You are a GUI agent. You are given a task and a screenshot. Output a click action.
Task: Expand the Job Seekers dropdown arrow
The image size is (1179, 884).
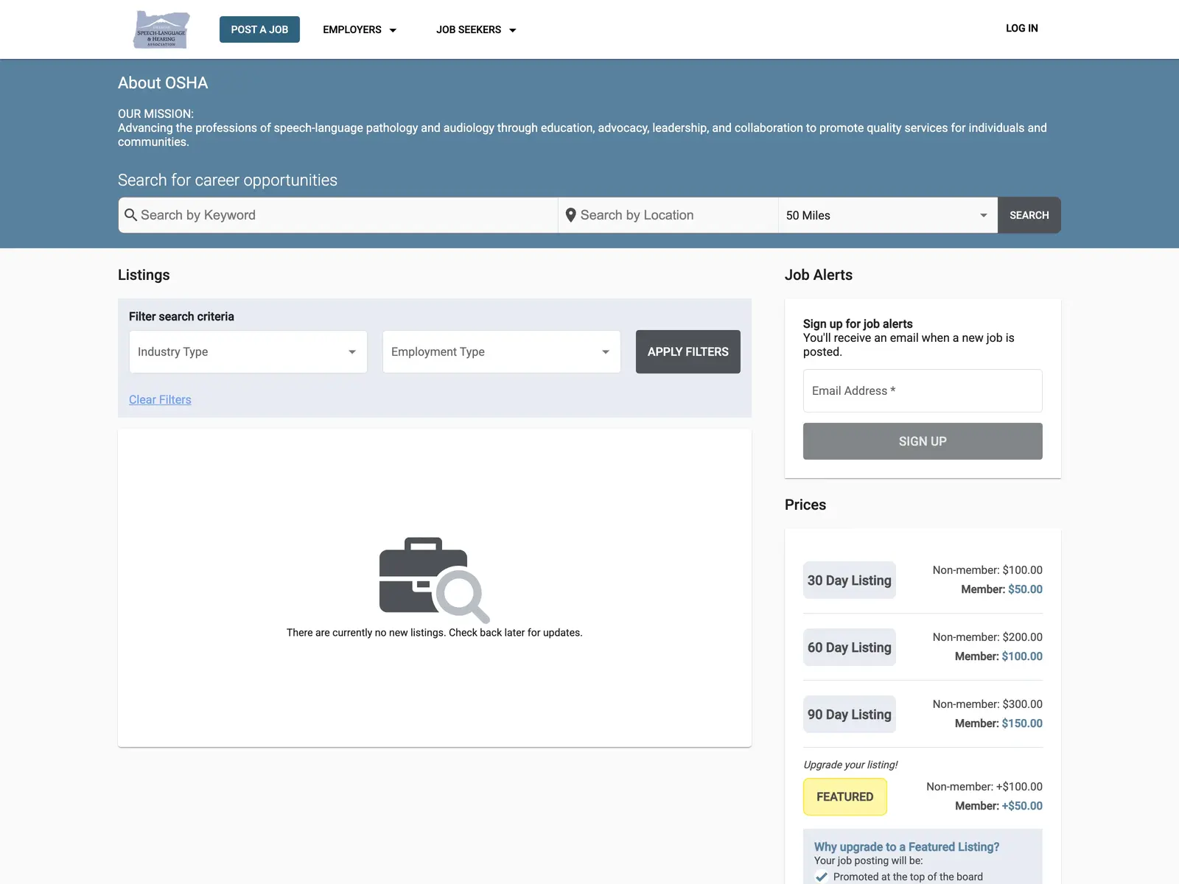click(513, 30)
